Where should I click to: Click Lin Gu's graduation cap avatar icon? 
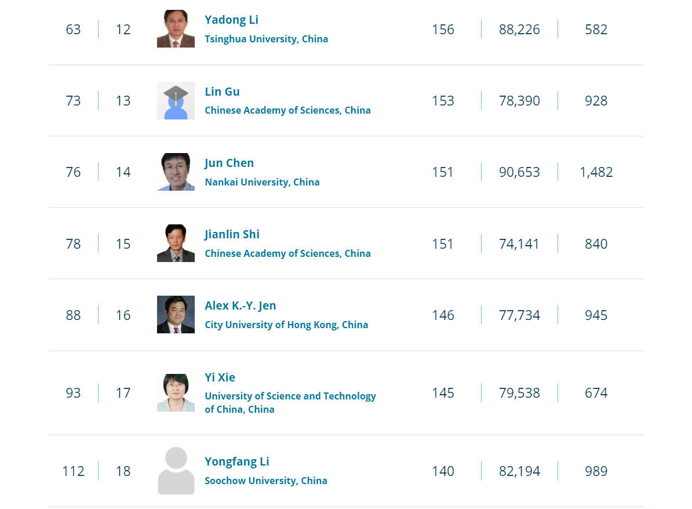point(176,101)
